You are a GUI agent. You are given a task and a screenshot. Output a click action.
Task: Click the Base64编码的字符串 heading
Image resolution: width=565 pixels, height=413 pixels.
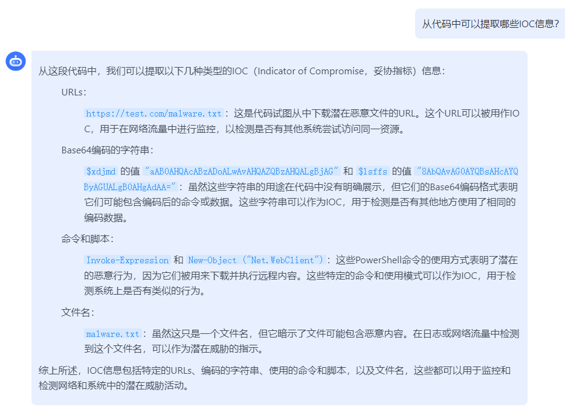point(108,150)
